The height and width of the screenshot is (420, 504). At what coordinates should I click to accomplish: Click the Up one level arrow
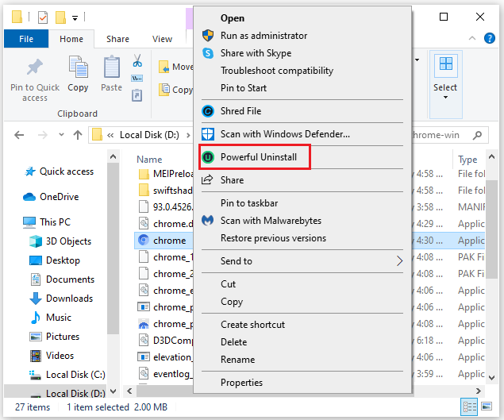[78, 135]
